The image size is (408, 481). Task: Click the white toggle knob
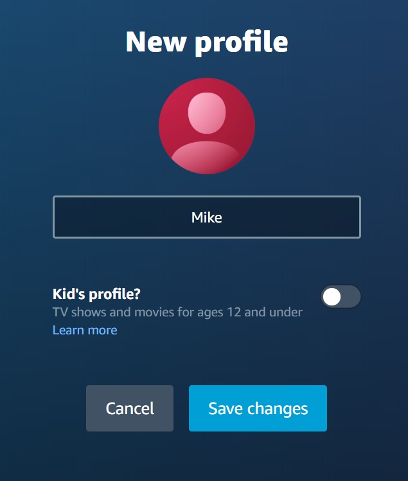332,296
